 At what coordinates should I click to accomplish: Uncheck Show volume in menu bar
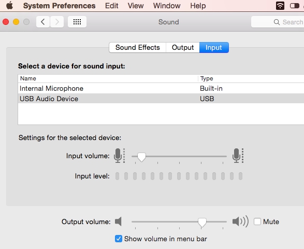[x=119, y=239]
